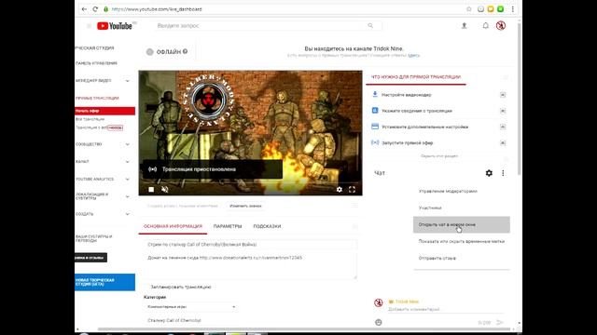Open the Chrome three-dots menu
597x335 pixels.
click(512, 9)
